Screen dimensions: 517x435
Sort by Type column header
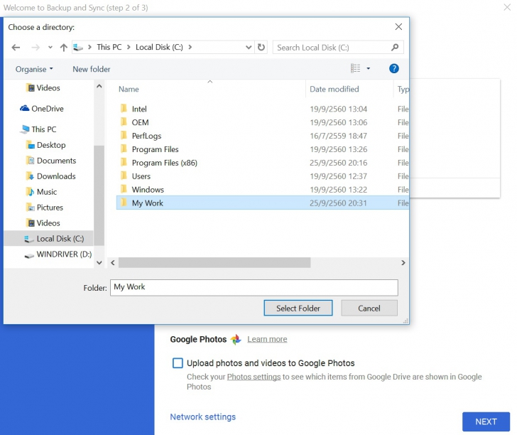(402, 89)
